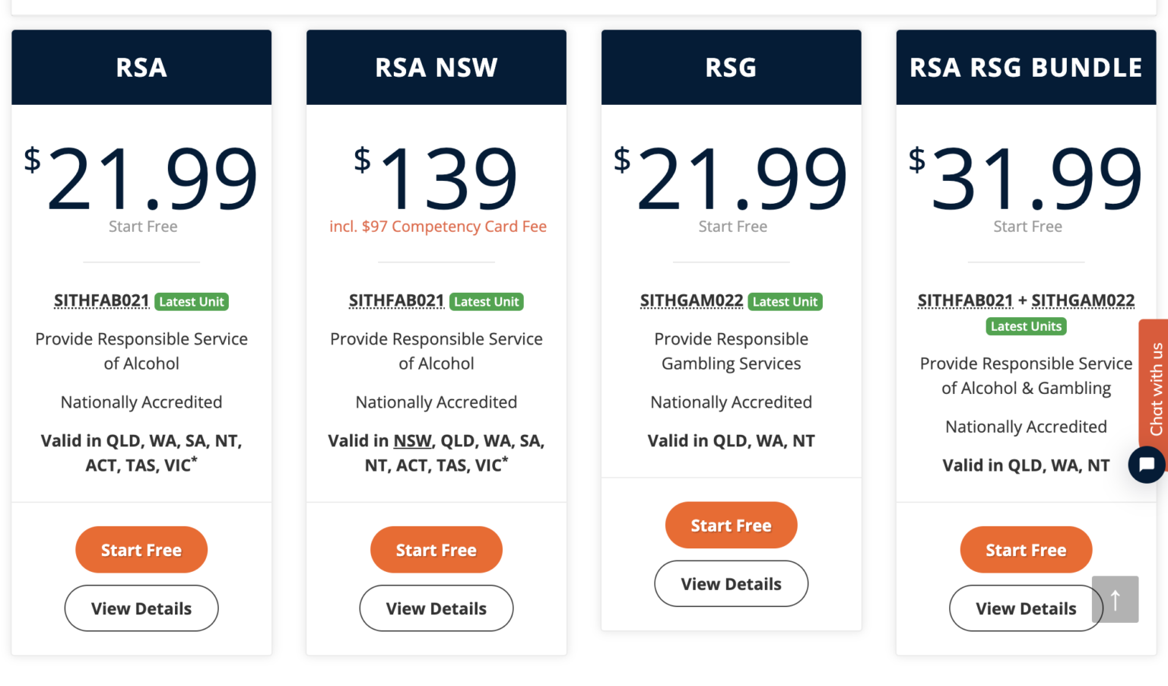
Task: Click Start Free under the RSG course
Action: pyautogui.click(x=731, y=526)
